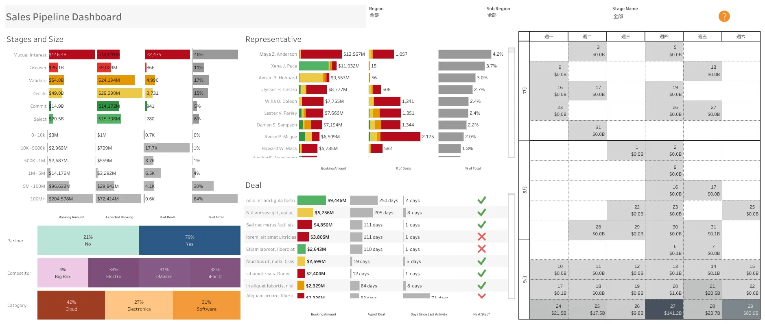Click the green checkmark for odio. Etiam ligula deal
The height and width of the screenshot is (324, 765).
coord(482,200)
